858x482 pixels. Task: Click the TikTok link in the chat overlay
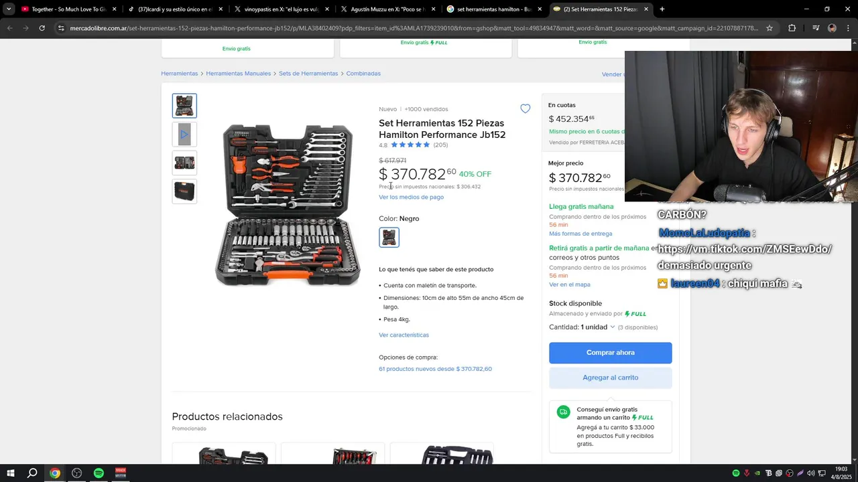(x=745, y=249)
